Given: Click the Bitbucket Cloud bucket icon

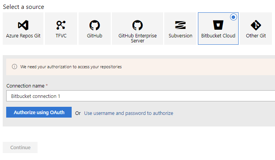Looking at the screenshot, I should click(218, 25).
